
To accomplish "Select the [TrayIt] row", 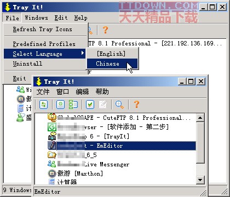I will [x=122, y=136].
